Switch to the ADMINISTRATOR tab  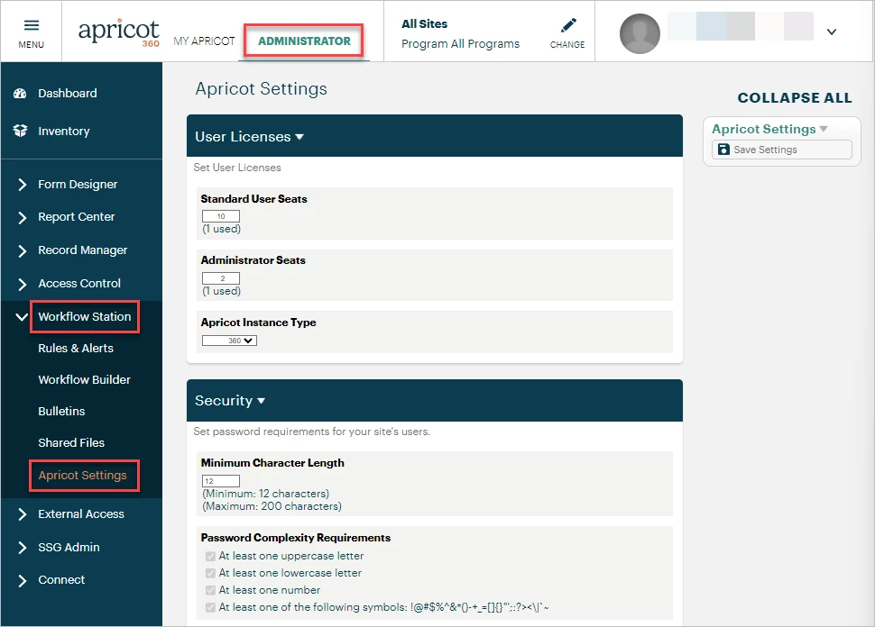tap(304, 41)
